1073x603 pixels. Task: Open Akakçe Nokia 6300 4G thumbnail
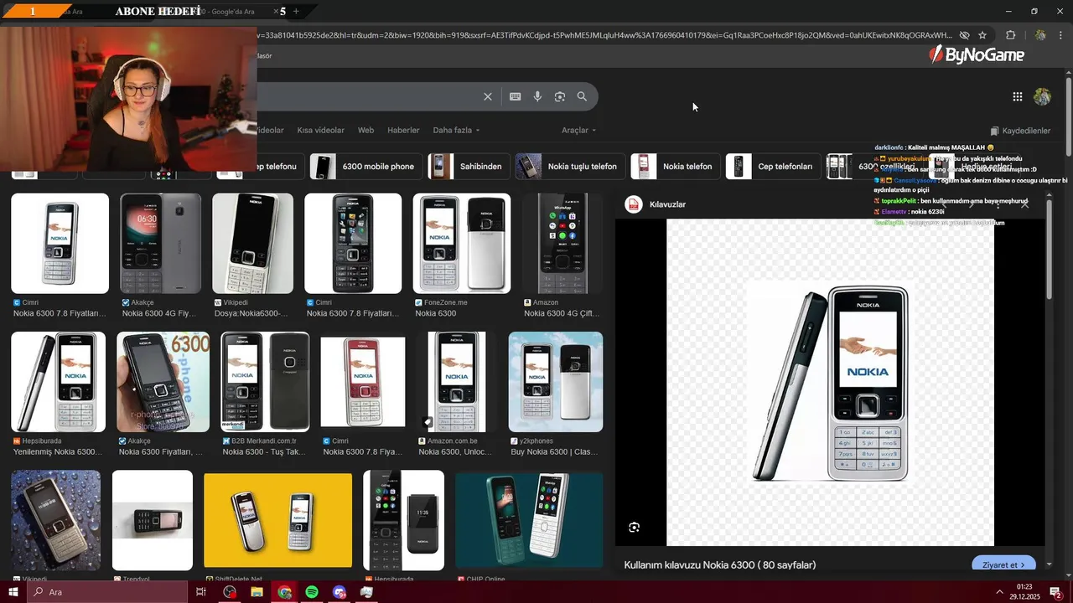(160, 244)
